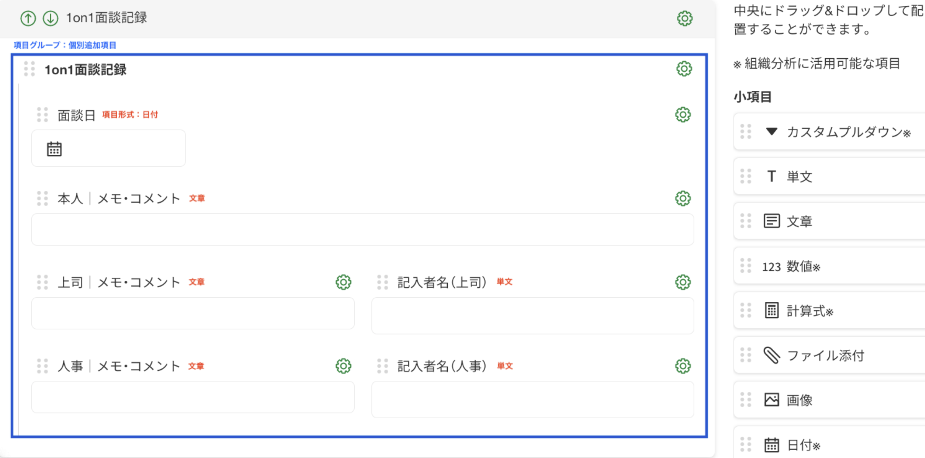Click the 本人｜メモ・コメント text box
Screen dimensions: 925x458
pyautogui.click(x=362, y=229)
